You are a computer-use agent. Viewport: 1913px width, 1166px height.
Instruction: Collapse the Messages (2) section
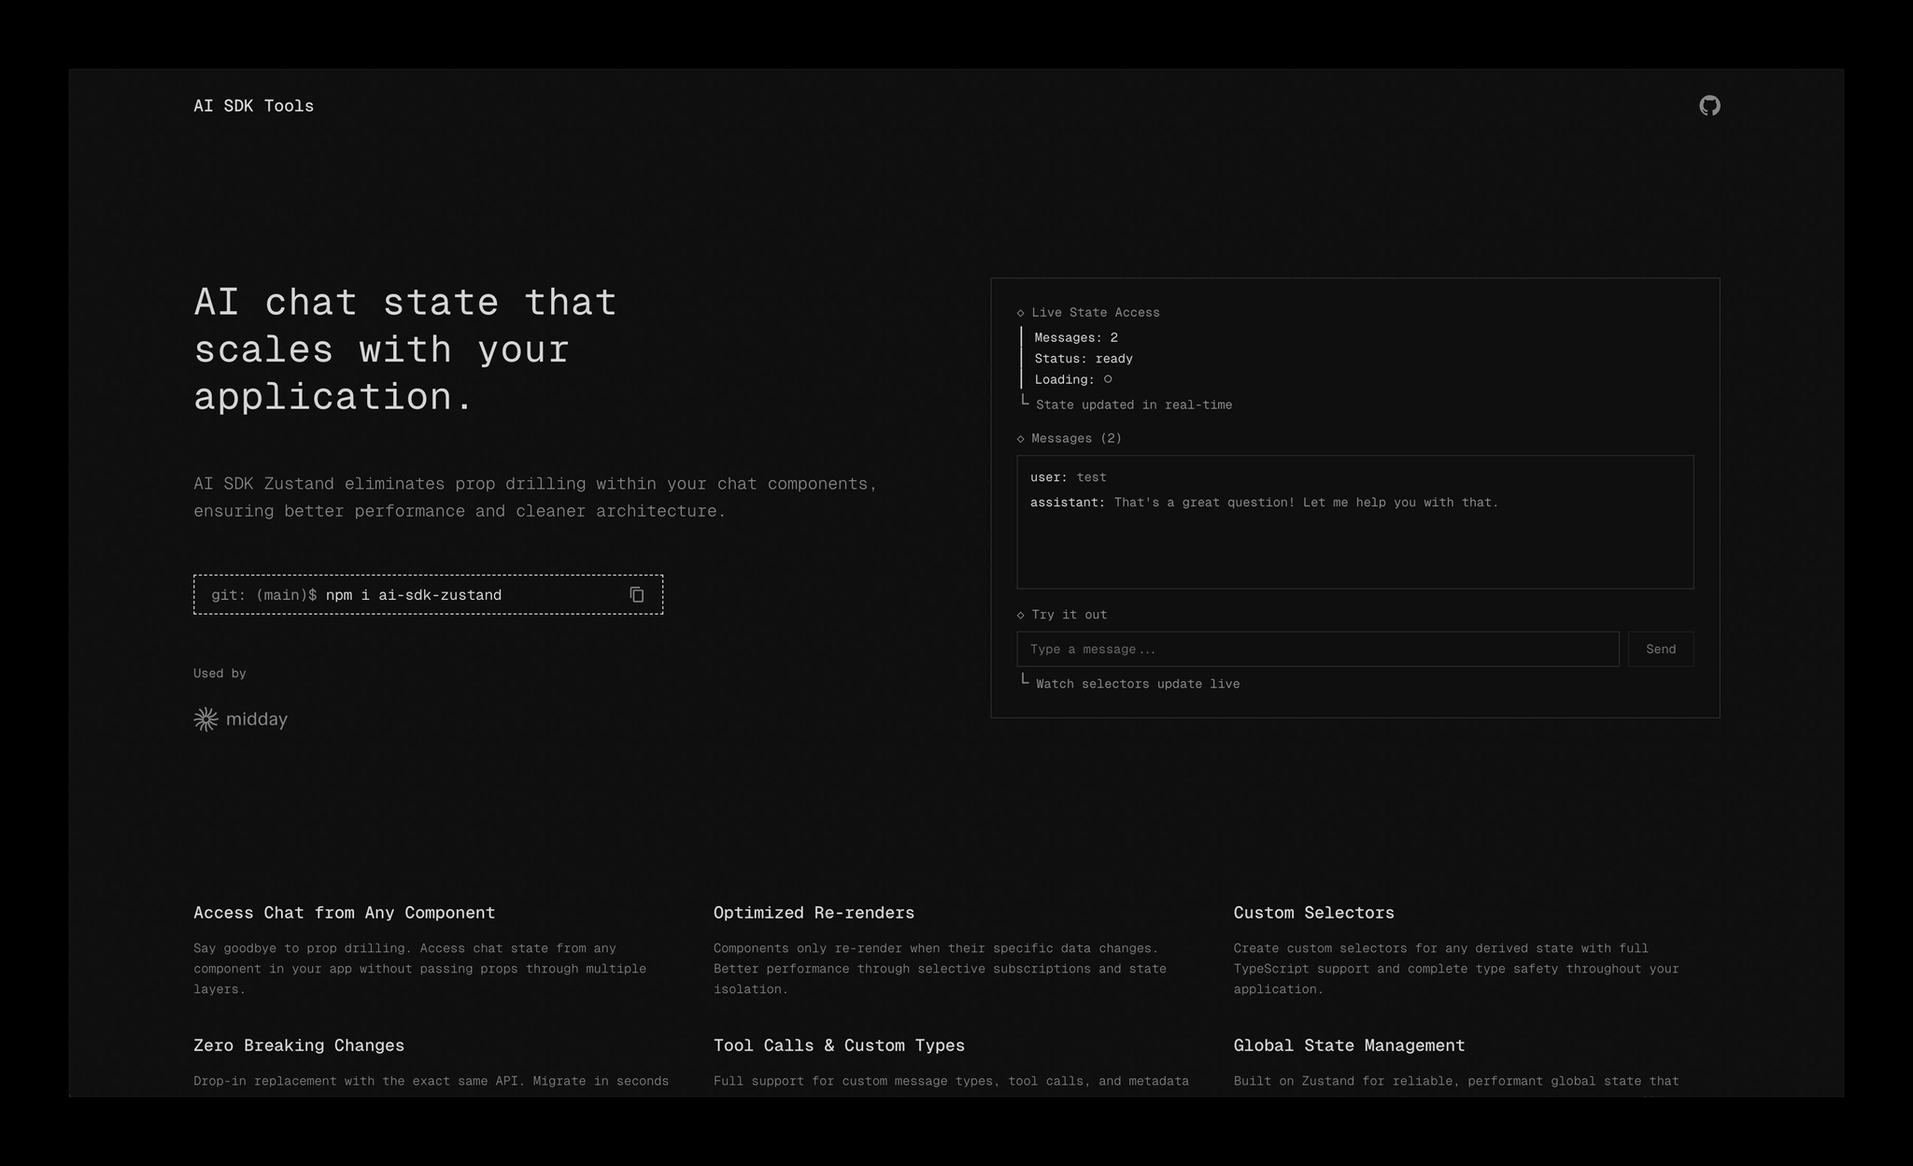(1076, 438)
